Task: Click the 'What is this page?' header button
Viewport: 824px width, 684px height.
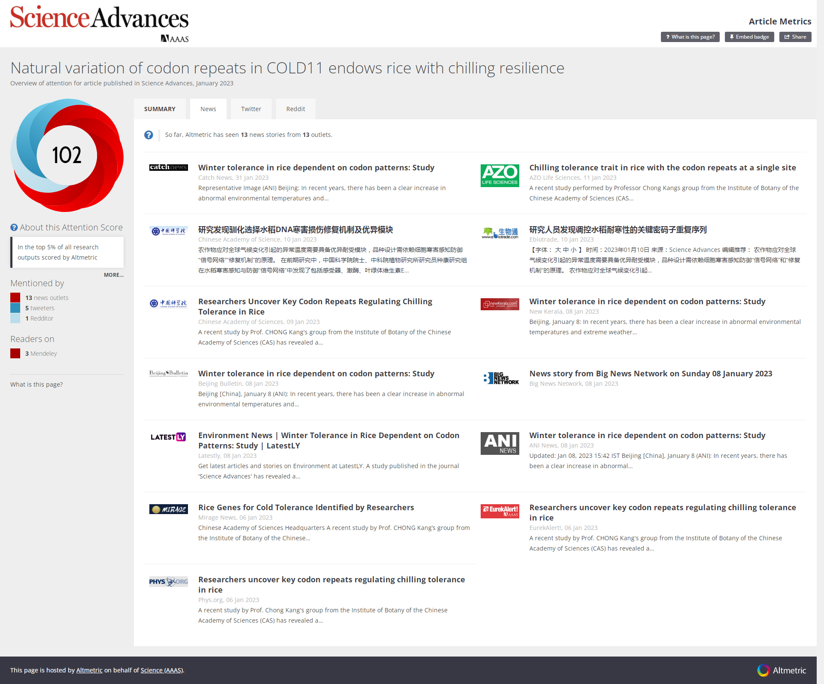Action: [x=690, y=37]
